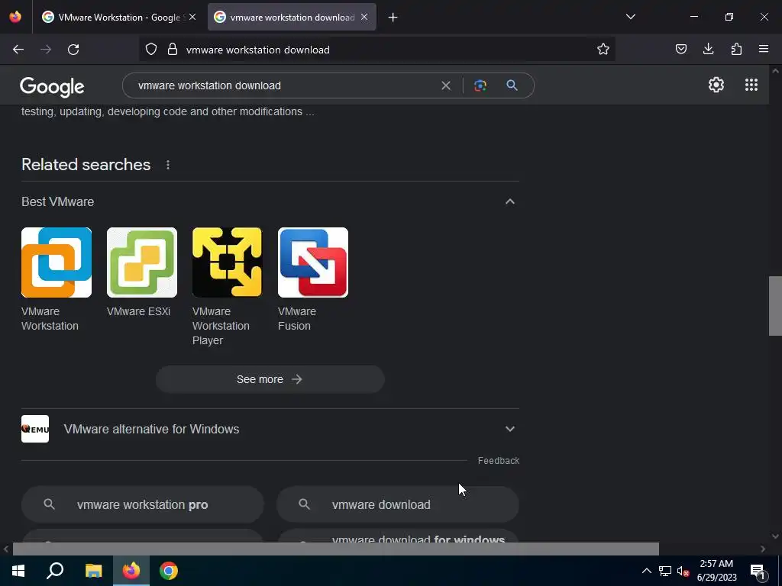Close the VMware Workstation - Google tab
782x586 pixels.
(192, 17)
